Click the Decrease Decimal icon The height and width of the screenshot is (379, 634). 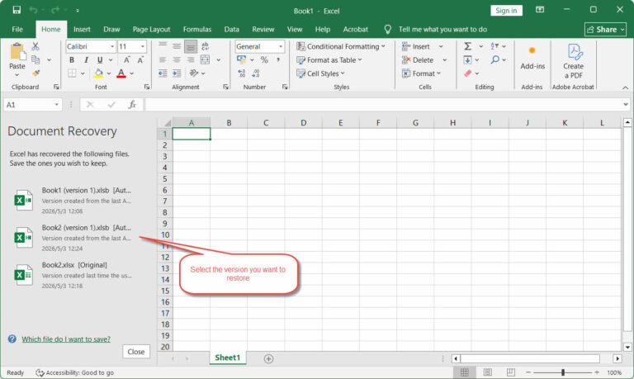point(256,73)
